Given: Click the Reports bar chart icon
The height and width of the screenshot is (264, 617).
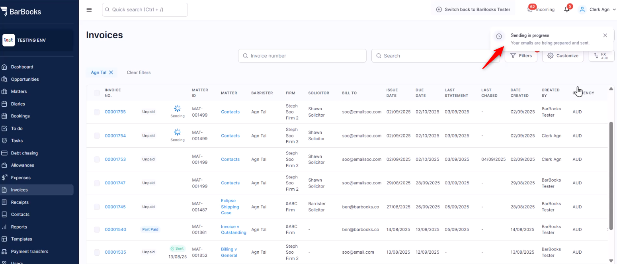Looking at the screenshot, I should click(x=4, y=227).
